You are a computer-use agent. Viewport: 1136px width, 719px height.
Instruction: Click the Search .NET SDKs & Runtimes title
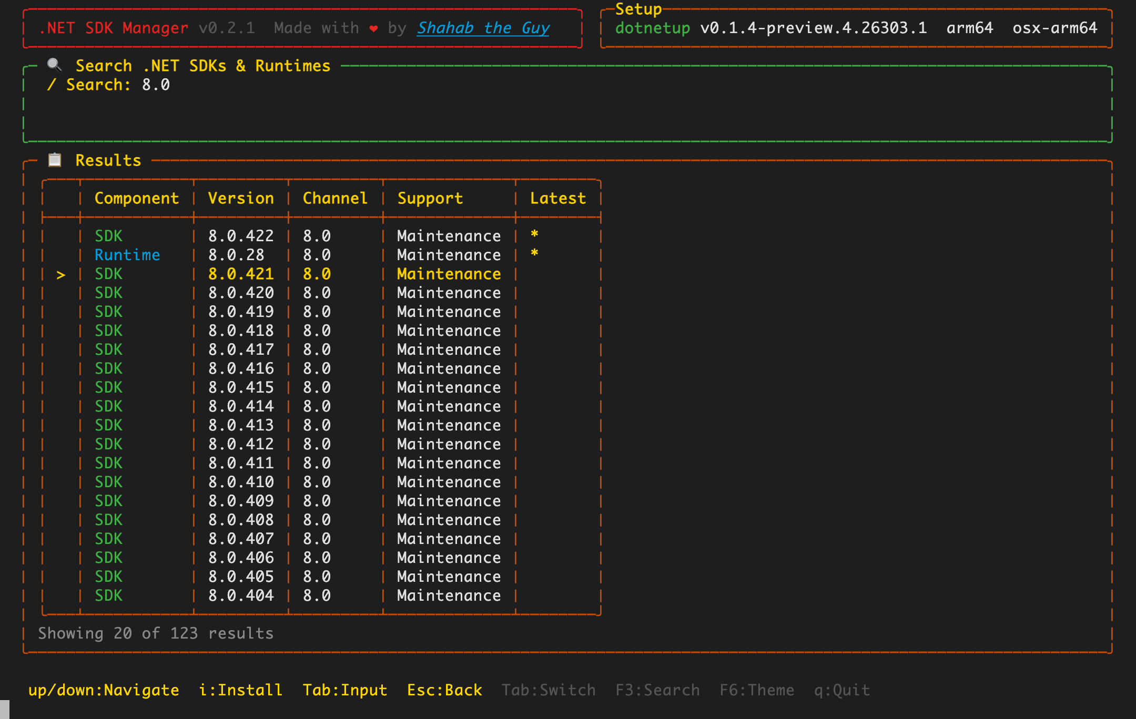tap(203, 66)
